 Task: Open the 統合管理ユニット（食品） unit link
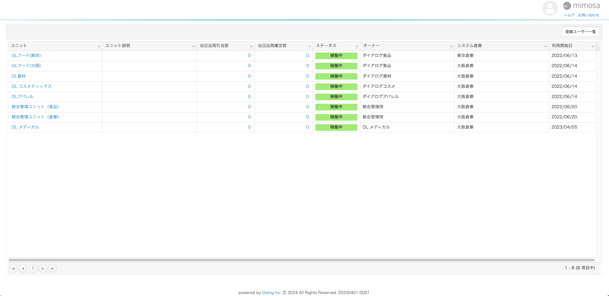pyautogui.click(x=35, y=107)
